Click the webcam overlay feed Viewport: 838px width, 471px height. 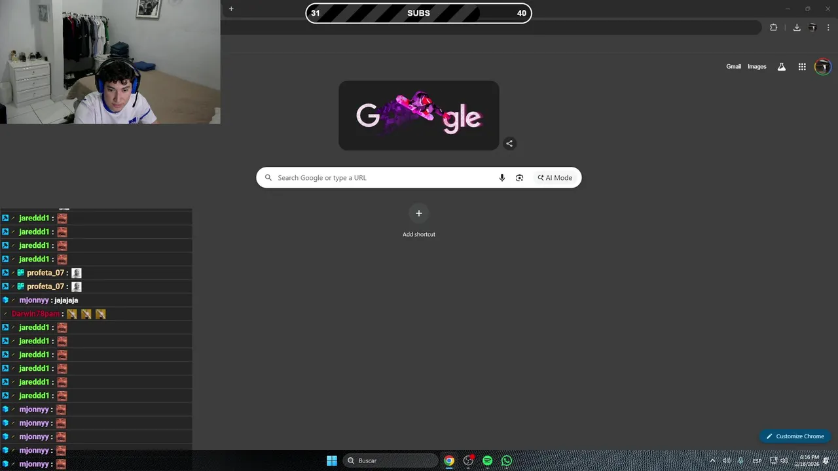(x=110, y=62)
